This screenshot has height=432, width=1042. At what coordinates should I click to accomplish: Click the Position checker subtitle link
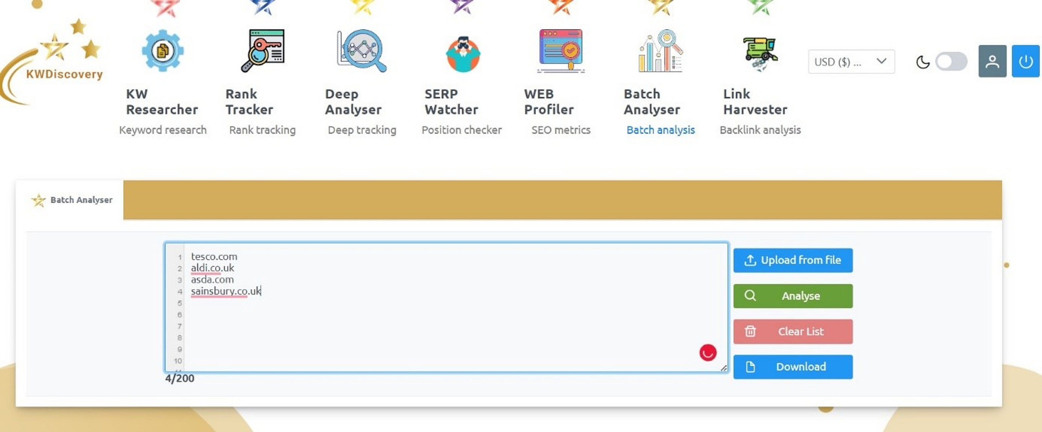pos(462,130)
